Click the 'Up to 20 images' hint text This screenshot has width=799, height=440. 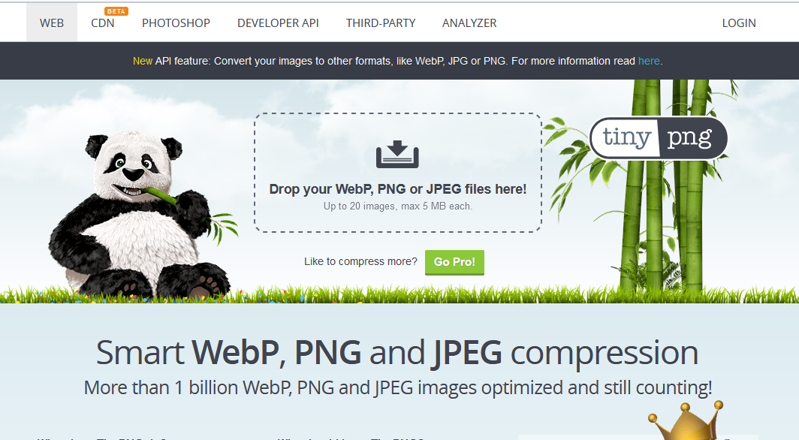coord(398,206)
